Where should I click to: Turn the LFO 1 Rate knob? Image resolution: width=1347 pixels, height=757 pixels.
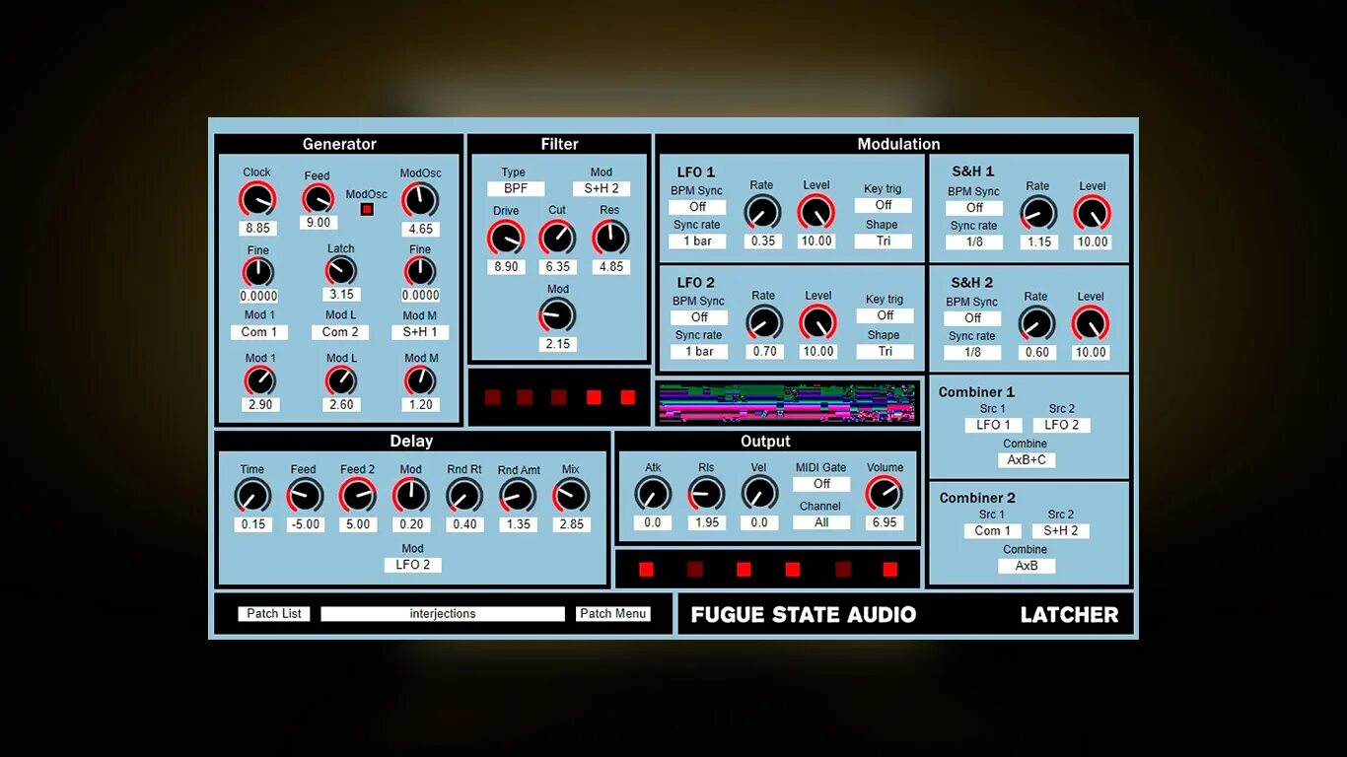(762, 212)
